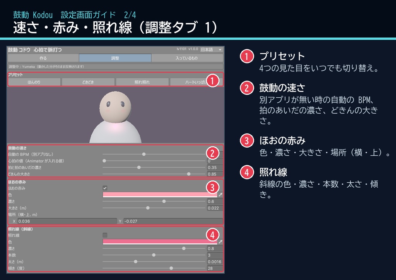
Task: Click the 0.6 濃さ value field
Action: coord(215,202)
